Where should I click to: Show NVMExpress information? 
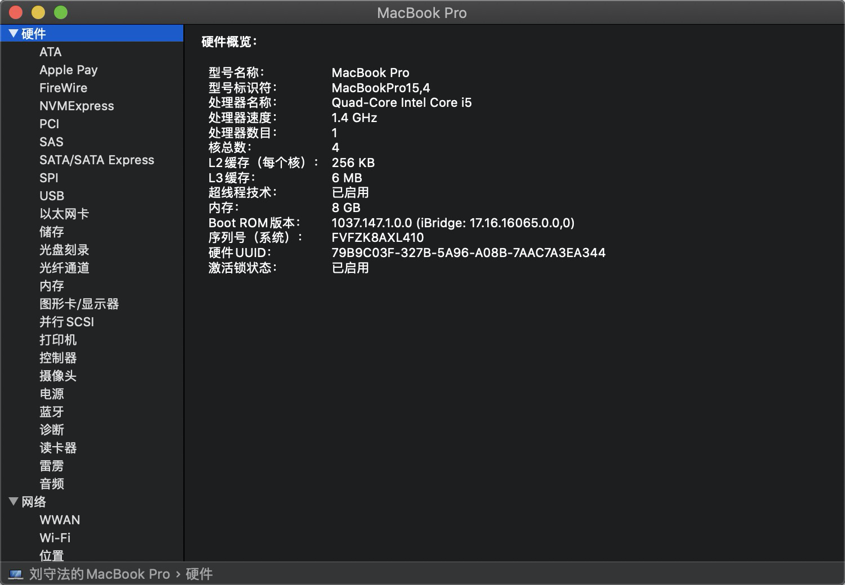(x=77, y=106)
